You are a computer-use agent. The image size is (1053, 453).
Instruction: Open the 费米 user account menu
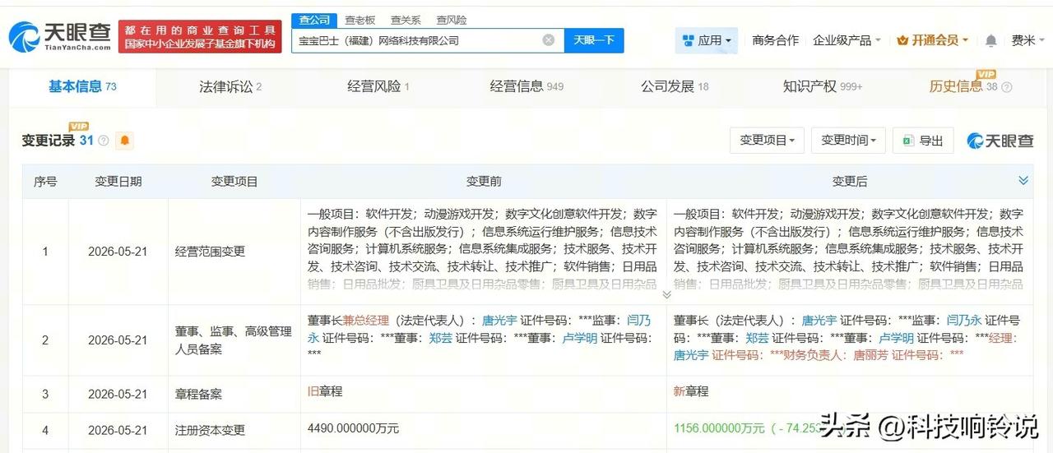coord(1028,40)
